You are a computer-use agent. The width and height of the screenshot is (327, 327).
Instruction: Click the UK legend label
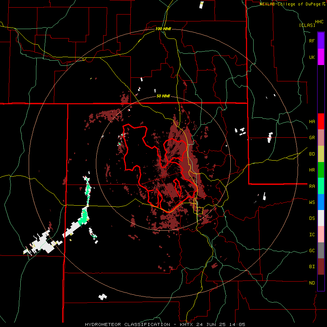point(312,57)
